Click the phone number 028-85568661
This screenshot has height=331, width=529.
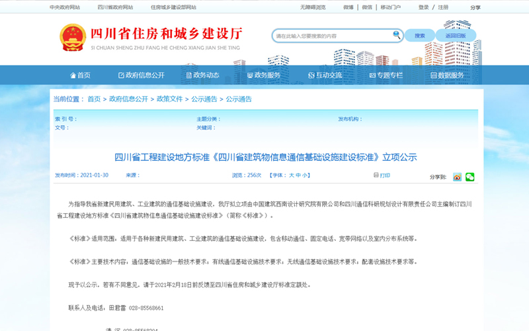(x=146, y=308)
